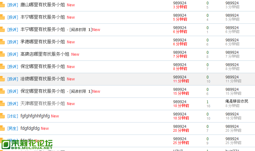This screenshot has width=255, height=151.
Task: Click the 茉莉花论坛 logo
Action: coord(27,144)
